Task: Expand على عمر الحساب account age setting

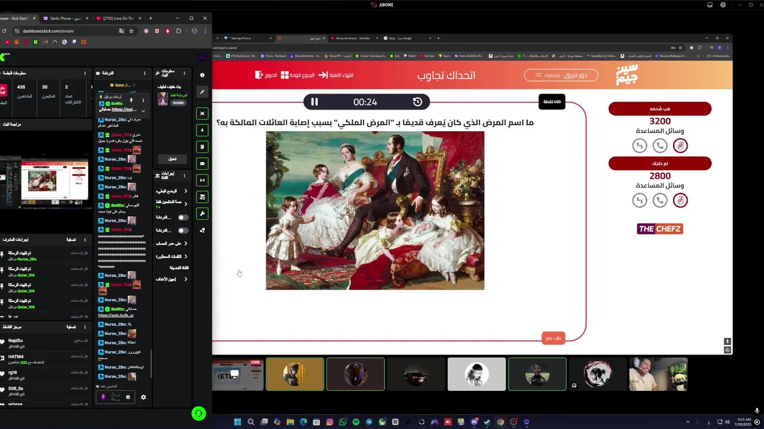Action: [x=186, y=244]
